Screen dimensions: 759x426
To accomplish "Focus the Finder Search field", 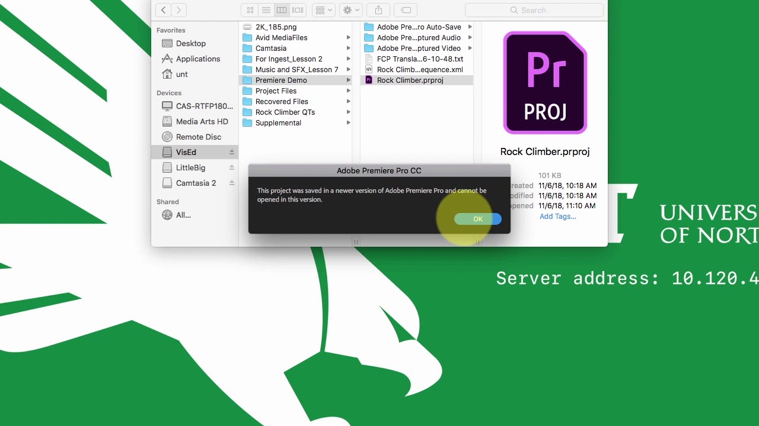I will pyautogui.click(x=534, y=10).
